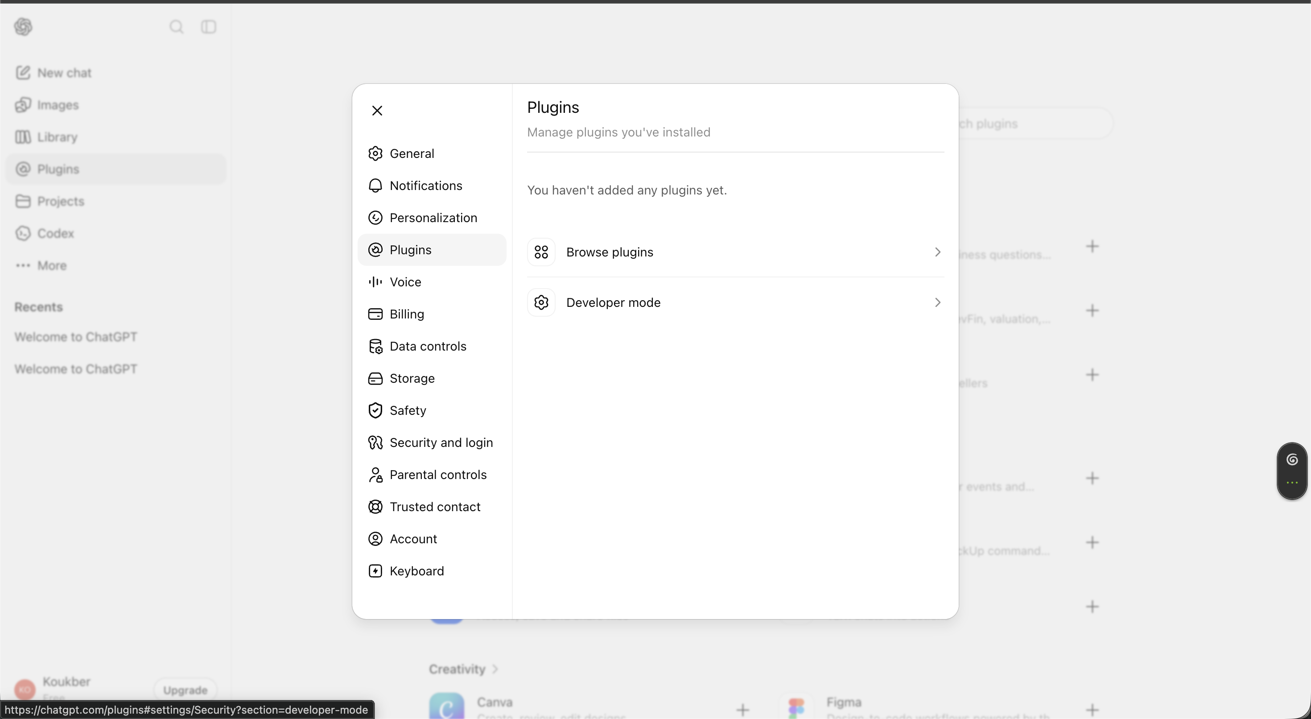Add the events plugin with plus
The image size is (1311, 719).
click(1092, 478)
